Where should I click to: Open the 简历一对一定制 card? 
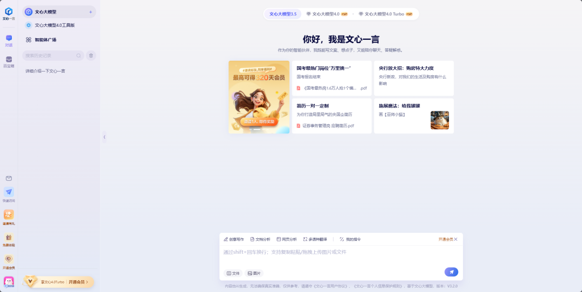click(x=332, y=116)
